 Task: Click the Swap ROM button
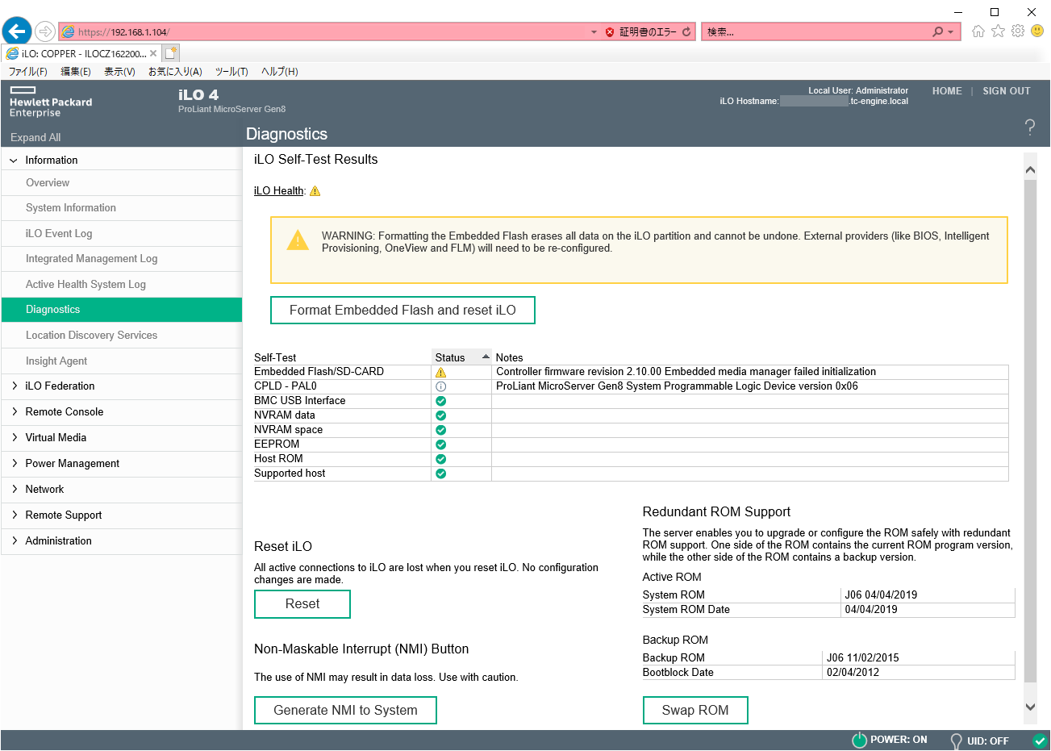pyautogui.click(x=695, y=711)
